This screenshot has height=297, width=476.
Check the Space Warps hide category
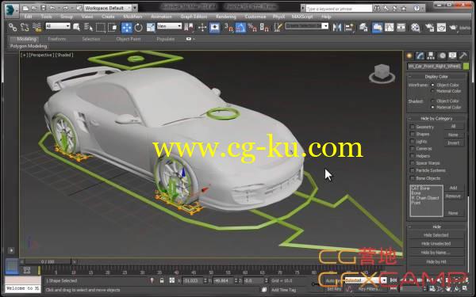413,163
